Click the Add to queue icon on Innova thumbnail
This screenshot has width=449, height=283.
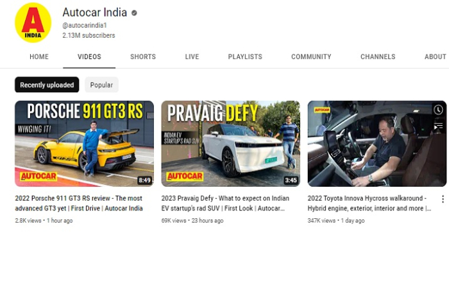pos(438,126)
